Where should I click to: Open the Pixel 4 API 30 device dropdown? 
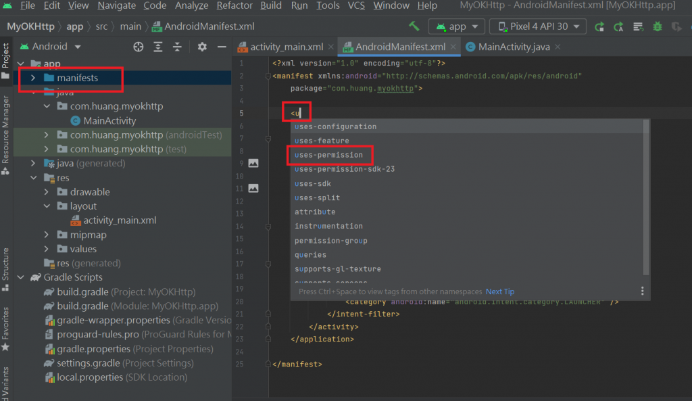[538, 26]
